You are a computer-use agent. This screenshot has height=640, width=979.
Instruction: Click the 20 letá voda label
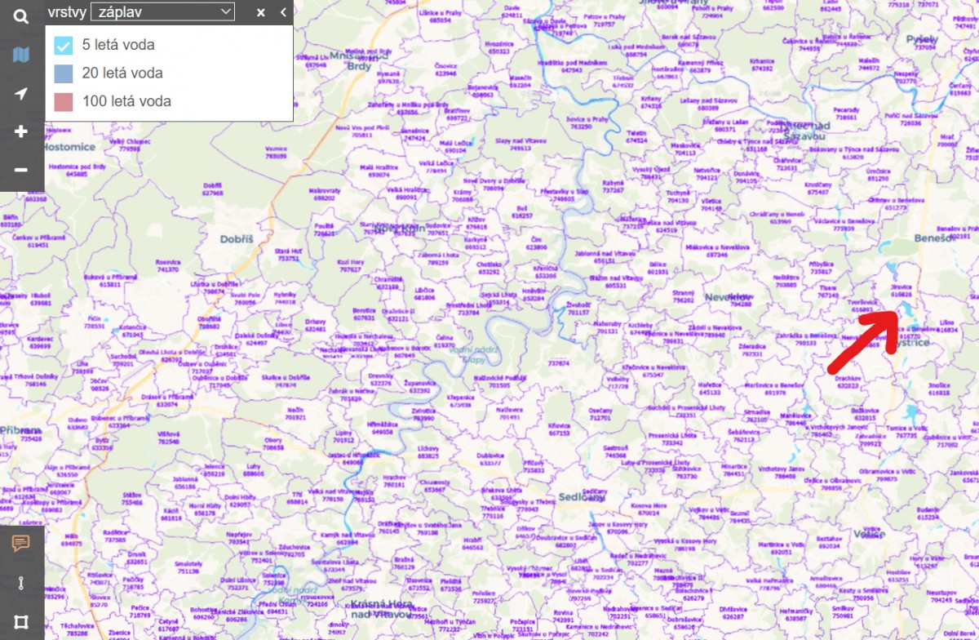click(x=122, y=73)
